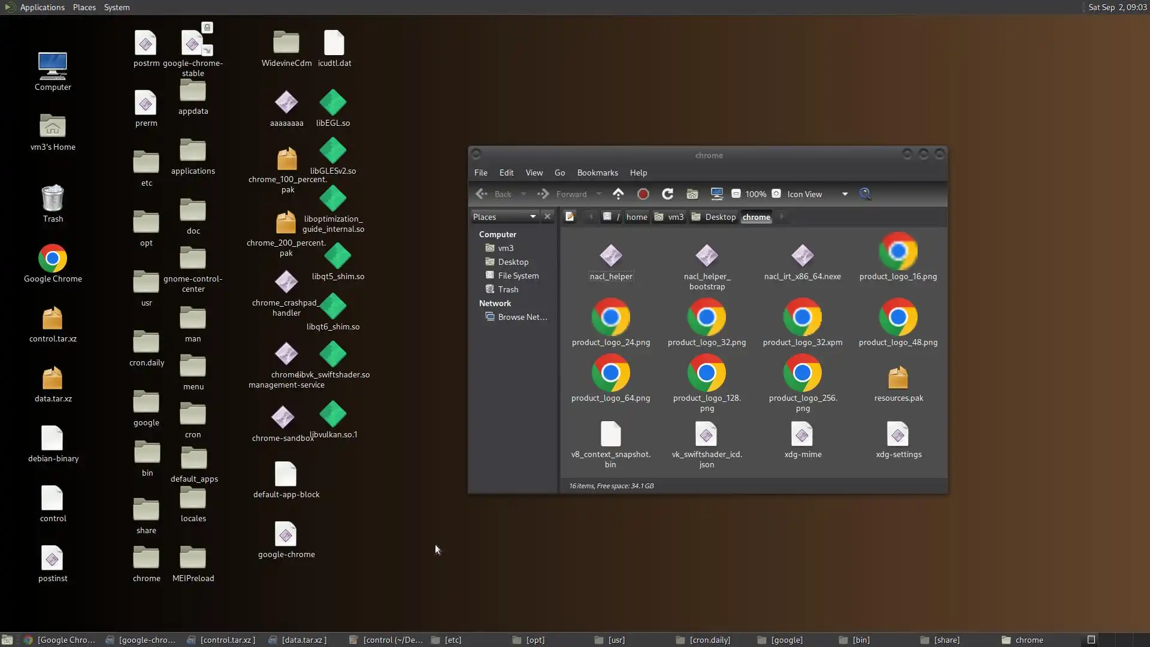The width and height of the screenshot is (1150, 647).
Task: Open the Back history dropdown arrow
Action: [523, 194]
